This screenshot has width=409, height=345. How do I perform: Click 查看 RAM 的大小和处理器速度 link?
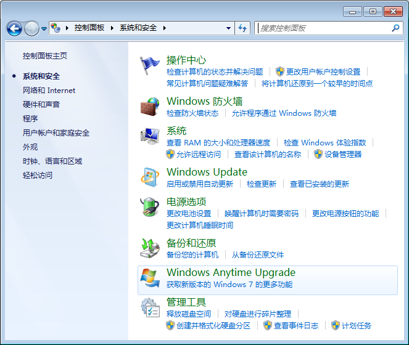click(x=218, y=142)
